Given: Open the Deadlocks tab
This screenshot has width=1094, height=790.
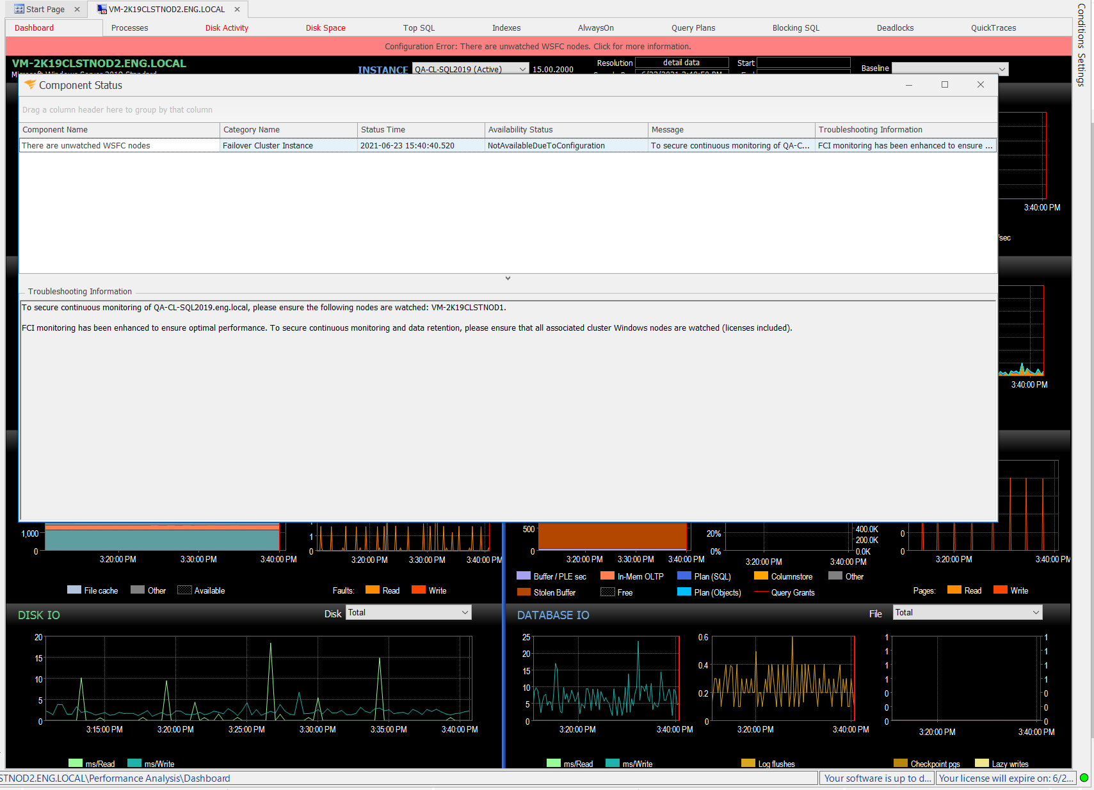Looking at the screenshot, I should point(895,28).
